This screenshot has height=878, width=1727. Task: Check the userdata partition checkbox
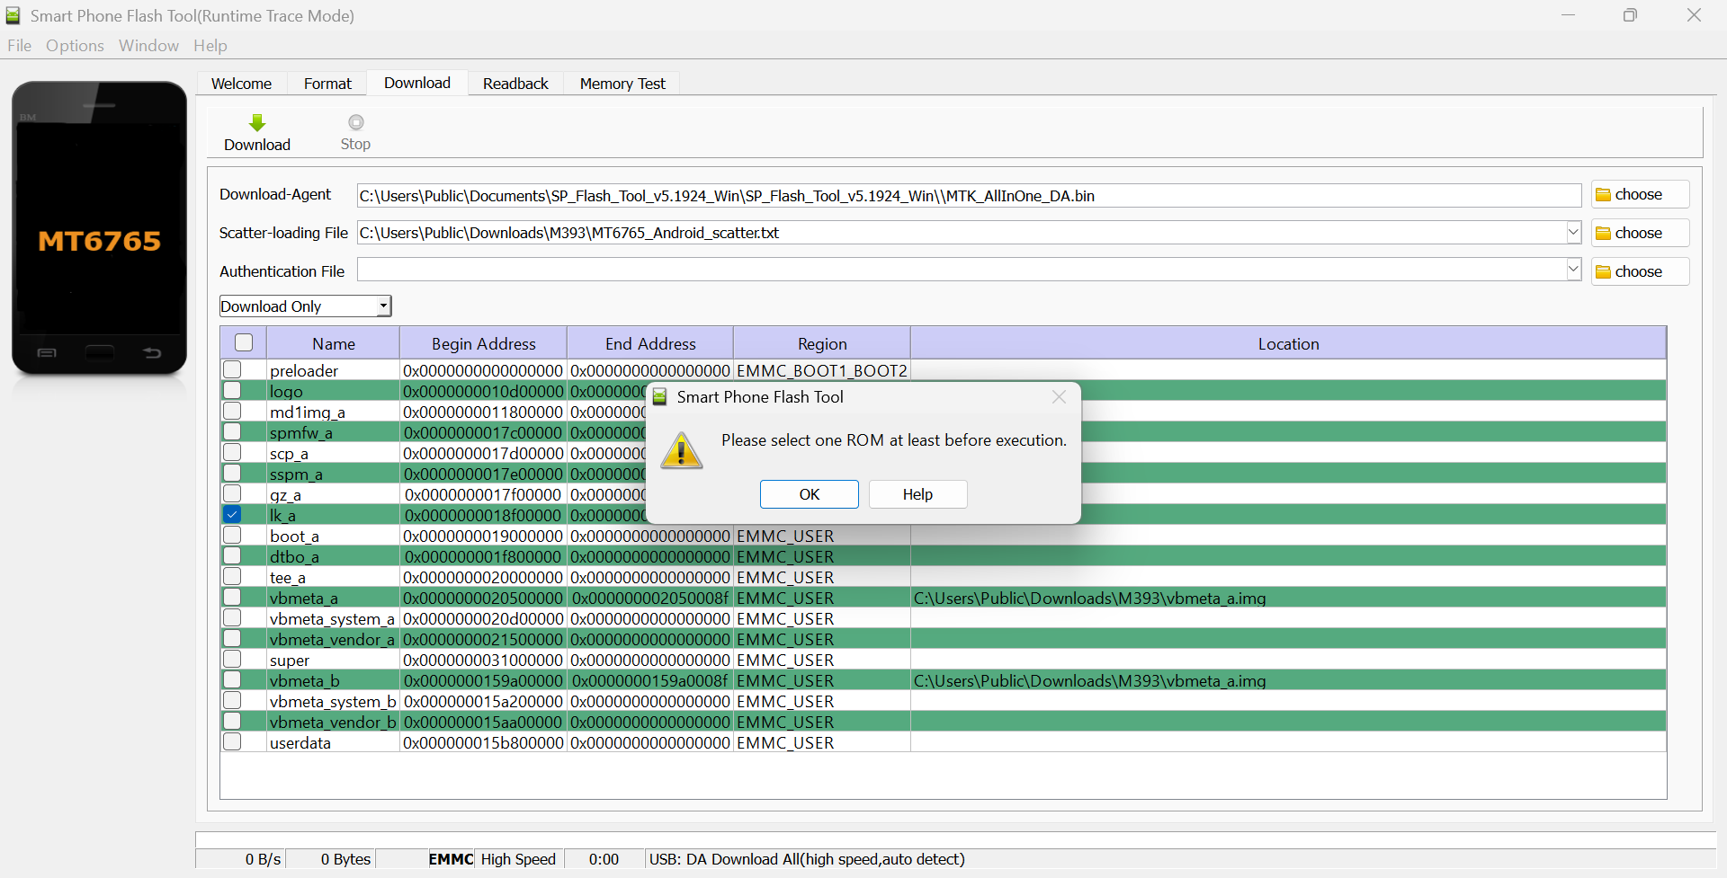tap(232, 741)
